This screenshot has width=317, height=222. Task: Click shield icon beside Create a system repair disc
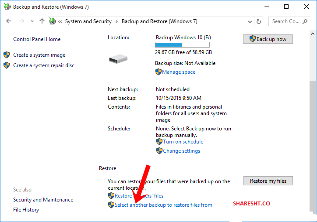(7, 65)
